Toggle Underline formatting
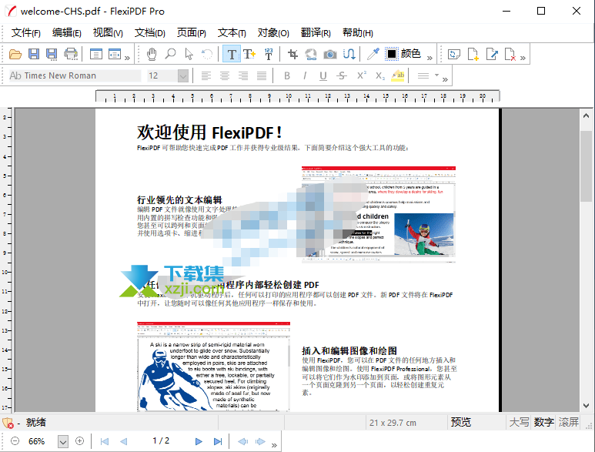 coord(323,76)
